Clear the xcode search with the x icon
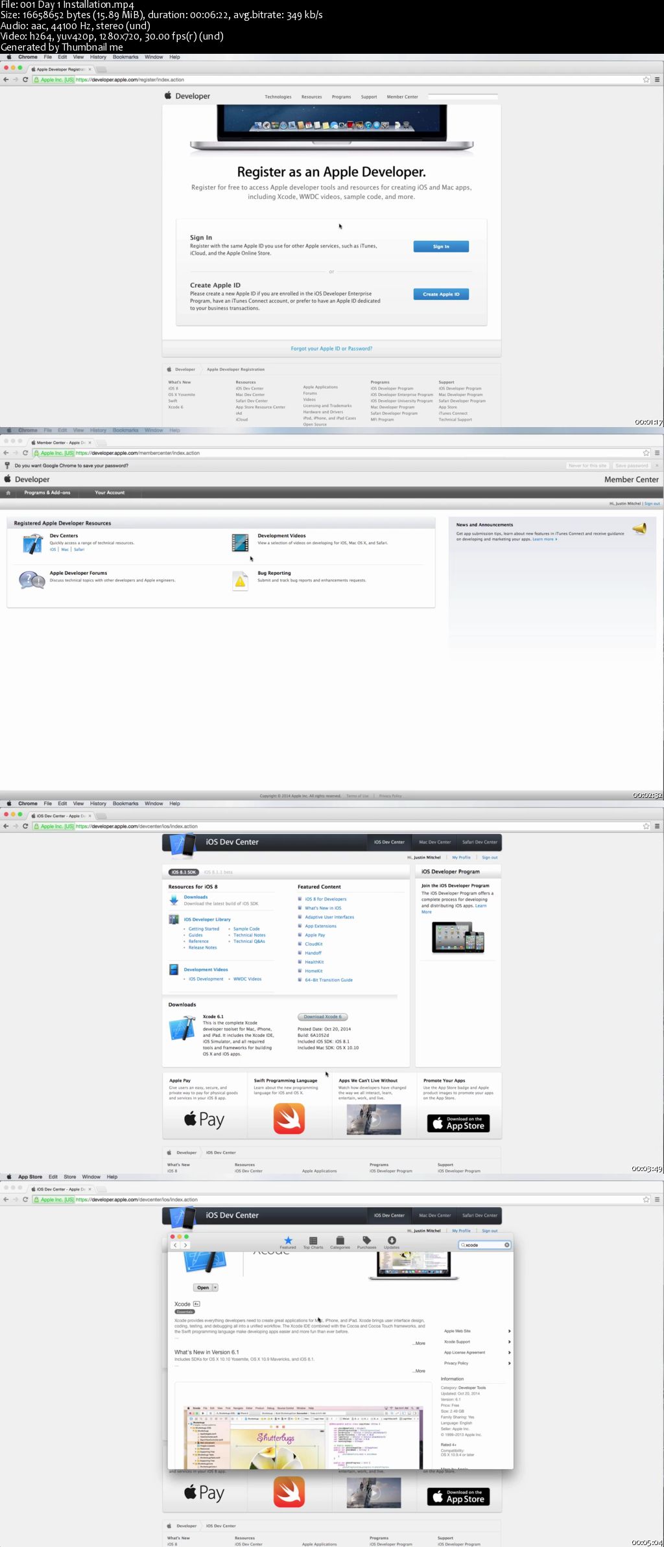 click(507, 1245)
